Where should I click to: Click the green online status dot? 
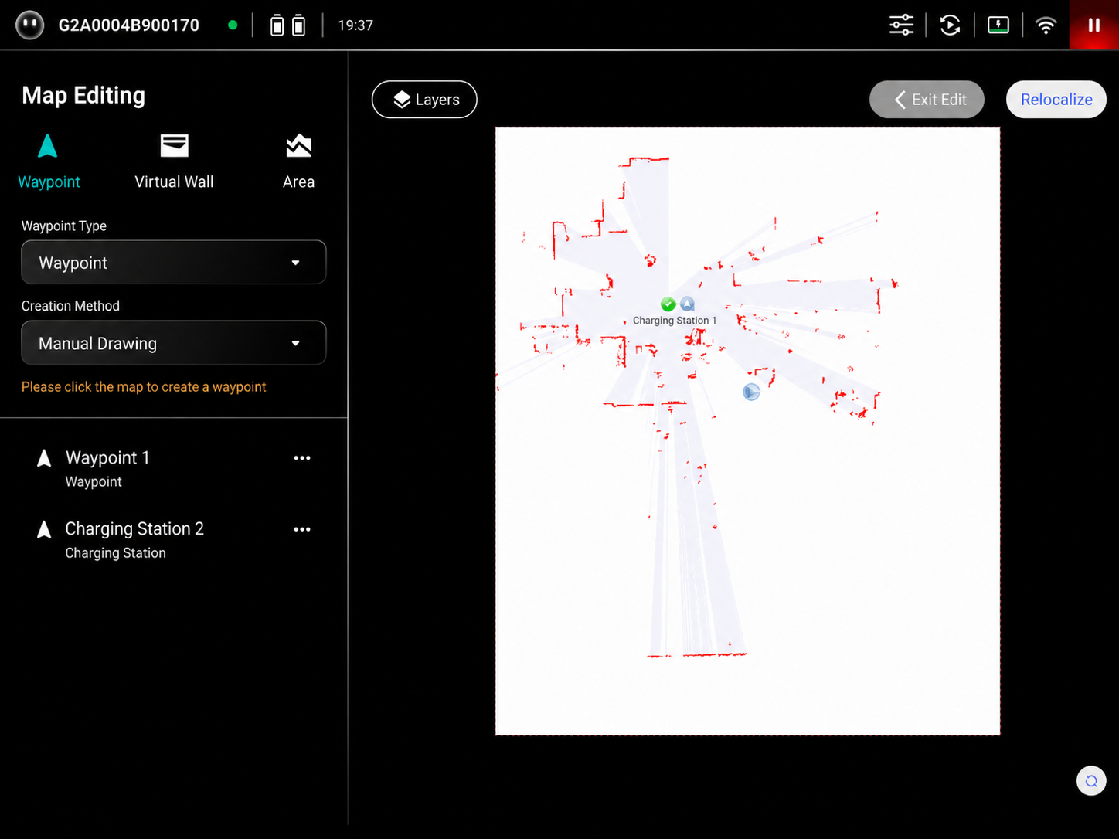click(x=233, y=25)
